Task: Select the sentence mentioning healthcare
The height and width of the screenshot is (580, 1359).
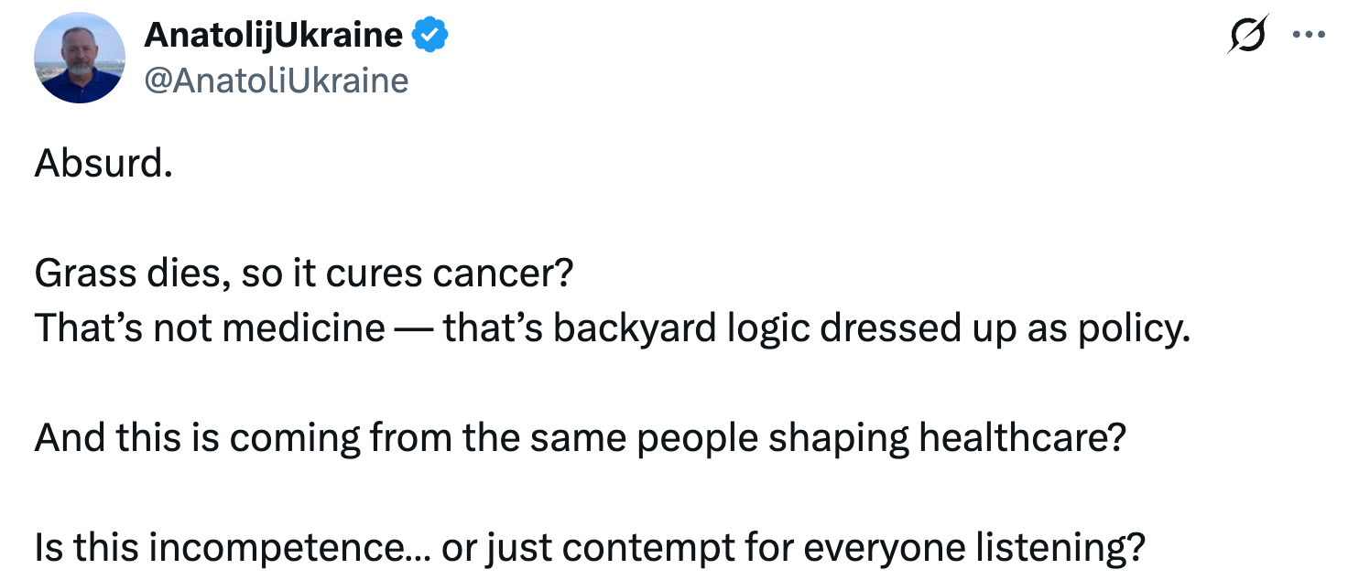Action: point(575,437)
